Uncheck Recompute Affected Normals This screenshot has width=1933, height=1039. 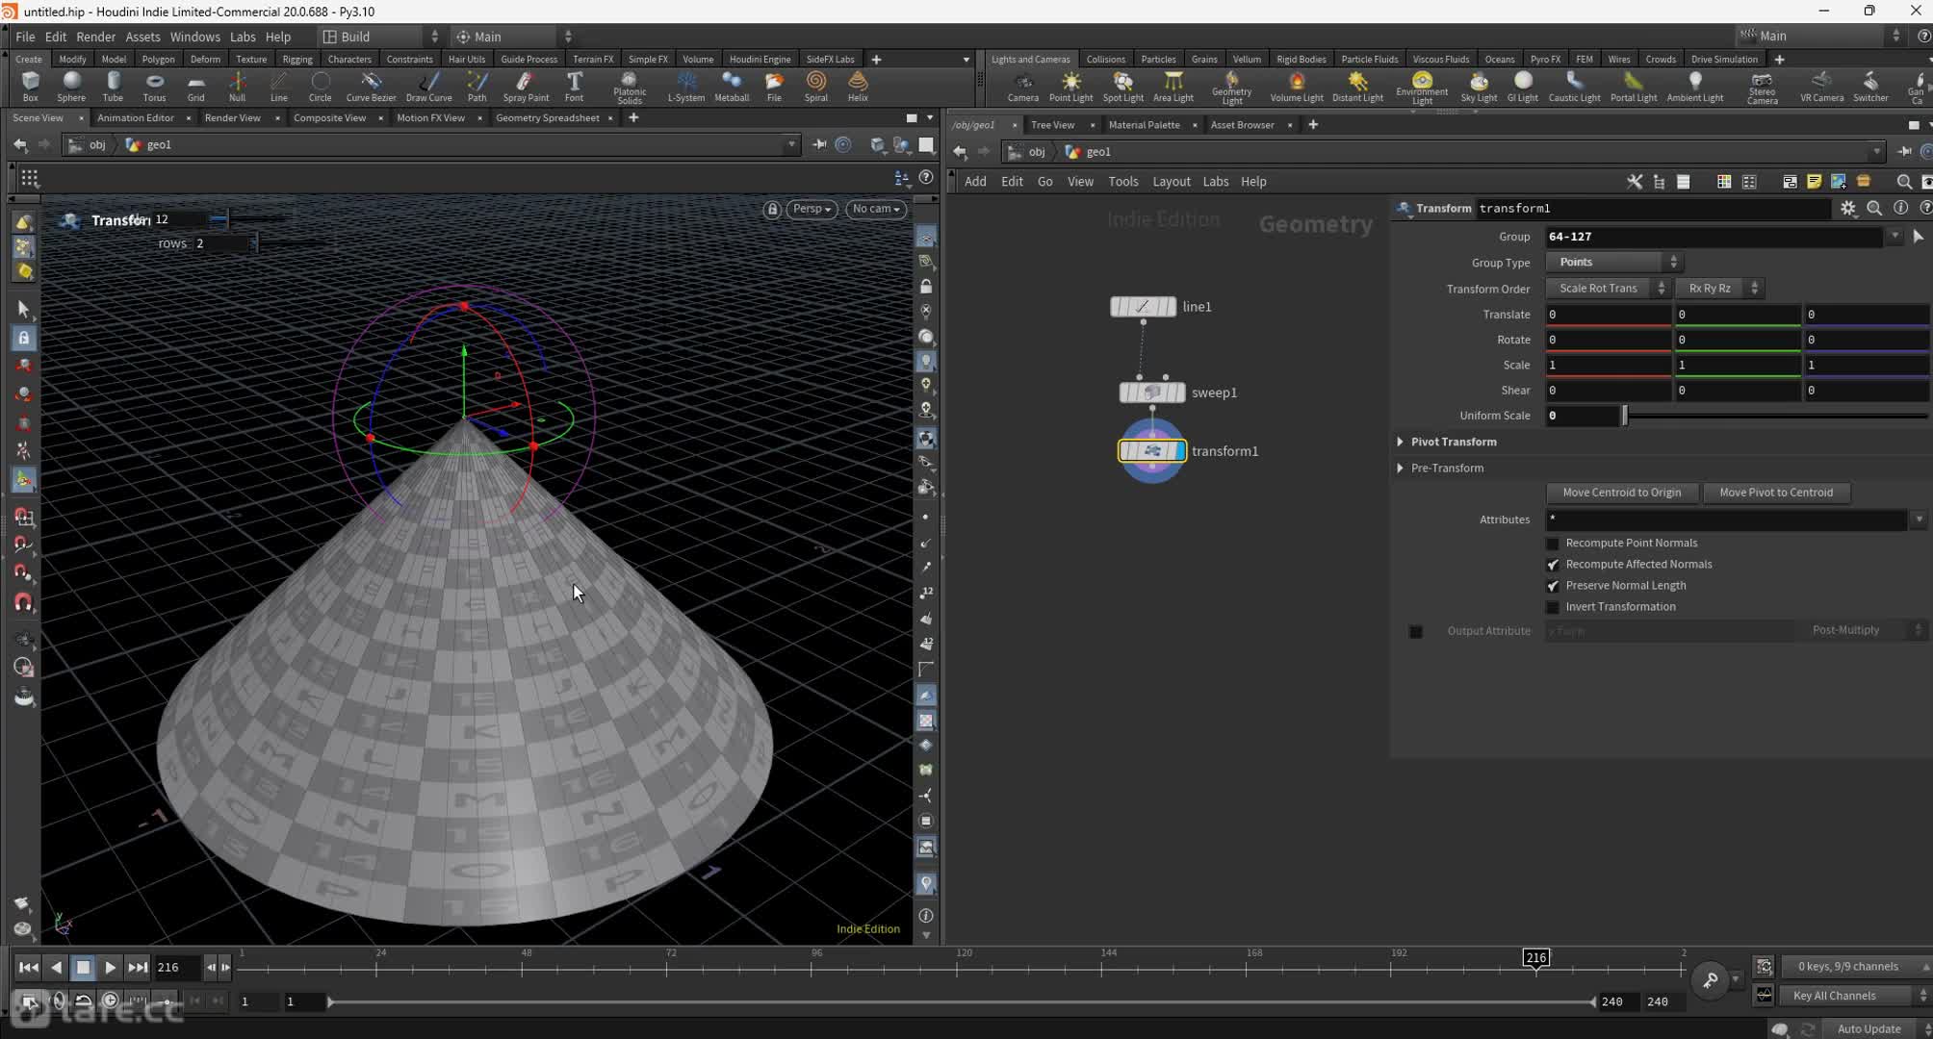coord(1552,565)
